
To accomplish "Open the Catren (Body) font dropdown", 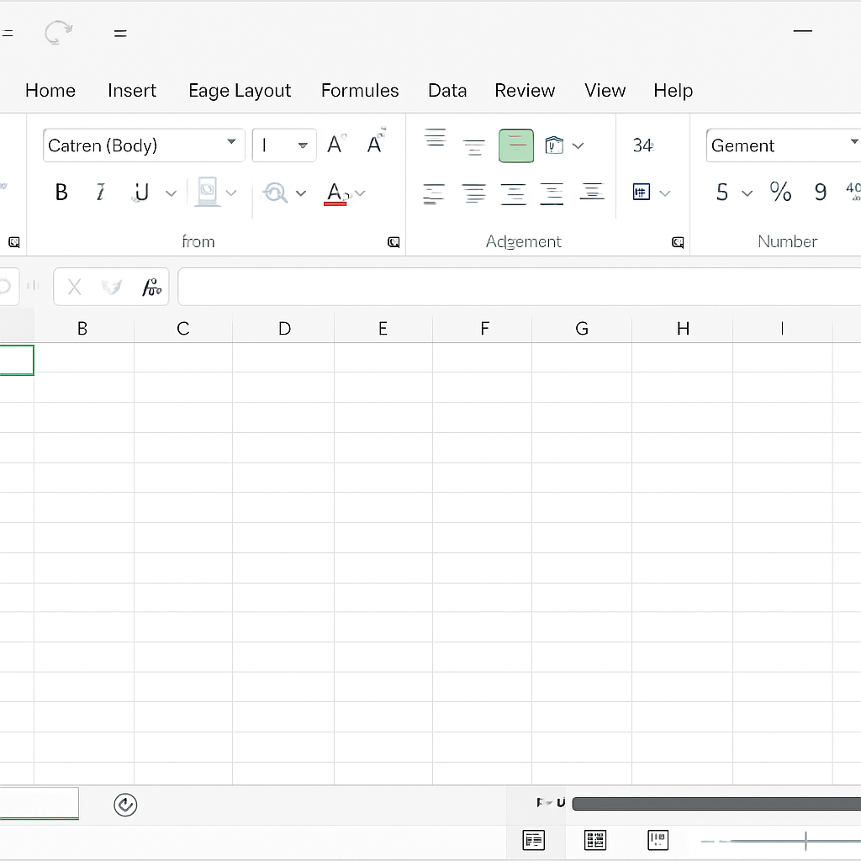I will click(231, 145).
